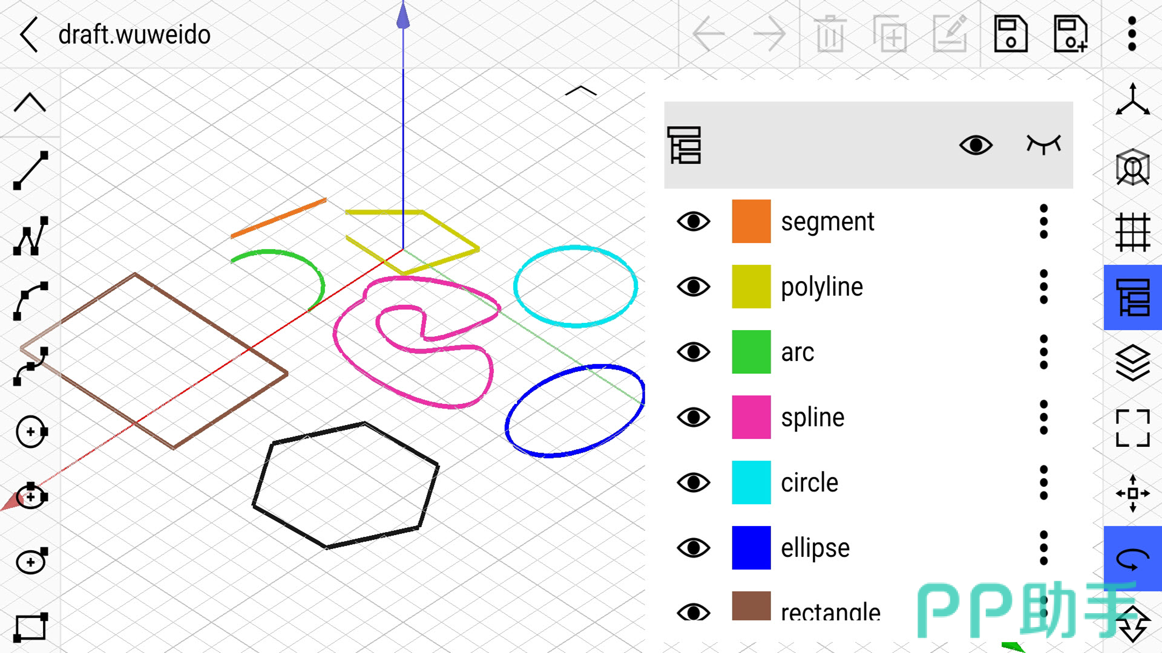This screenshot has width=1162, height=653.
Task: Hide all objects with closed-eye button
Action: pos(1043,145)
